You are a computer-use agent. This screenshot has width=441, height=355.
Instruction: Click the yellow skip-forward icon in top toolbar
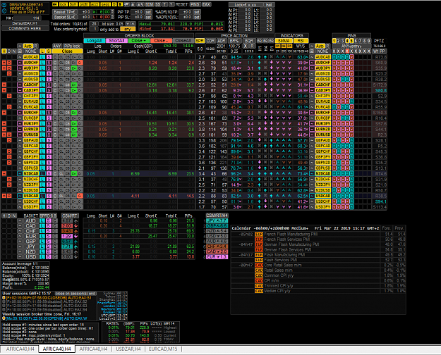click(55, 4)
